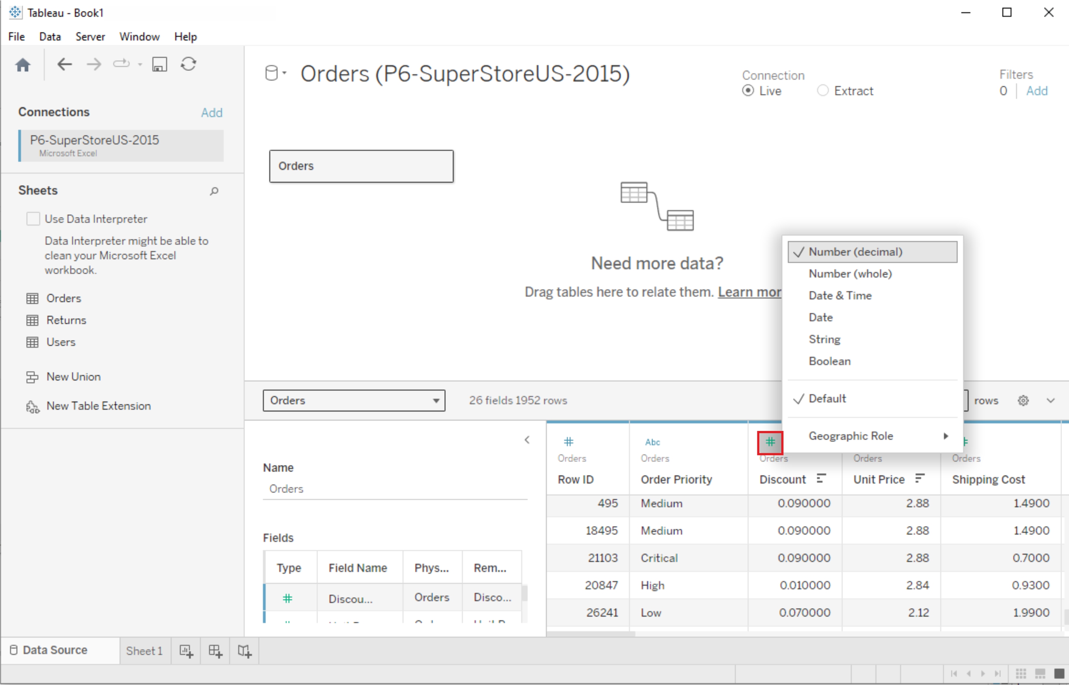
Task: Click the New Dashboard icon in bottom tabs
Action: pos(215,651)
